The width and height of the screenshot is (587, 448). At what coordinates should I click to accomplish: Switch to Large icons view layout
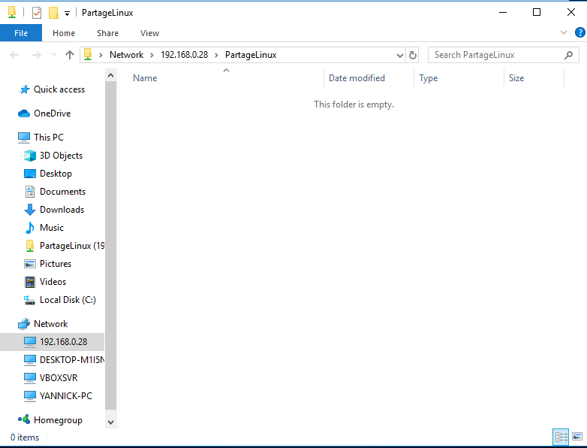click(x=576, y=437)
